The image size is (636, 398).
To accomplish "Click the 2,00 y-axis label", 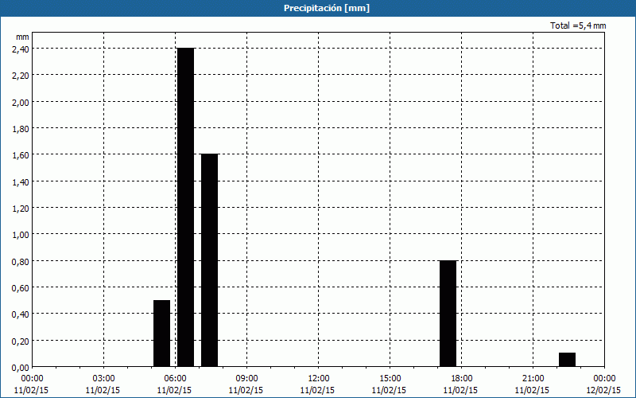I will (21, 102).
